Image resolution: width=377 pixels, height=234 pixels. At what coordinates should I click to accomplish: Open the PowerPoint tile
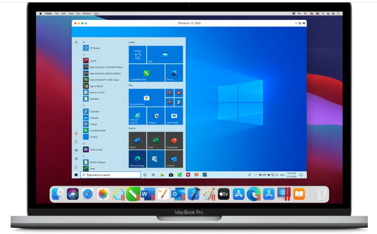[x=174, y=141]
